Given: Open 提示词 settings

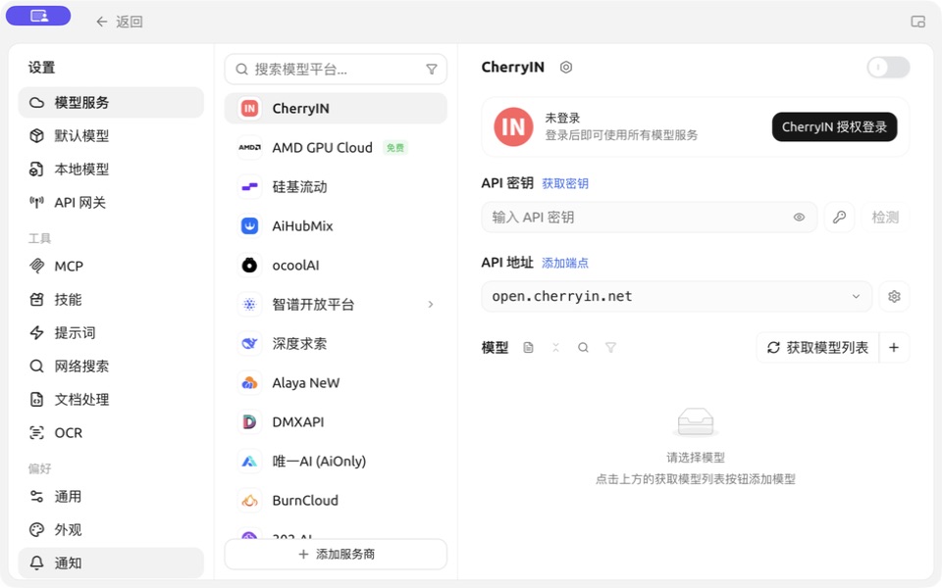Looking at the screenshot, I should 111,332.
